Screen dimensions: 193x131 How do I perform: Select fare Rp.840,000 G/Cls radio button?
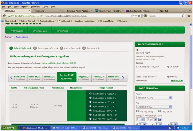[x=90, y=98]
